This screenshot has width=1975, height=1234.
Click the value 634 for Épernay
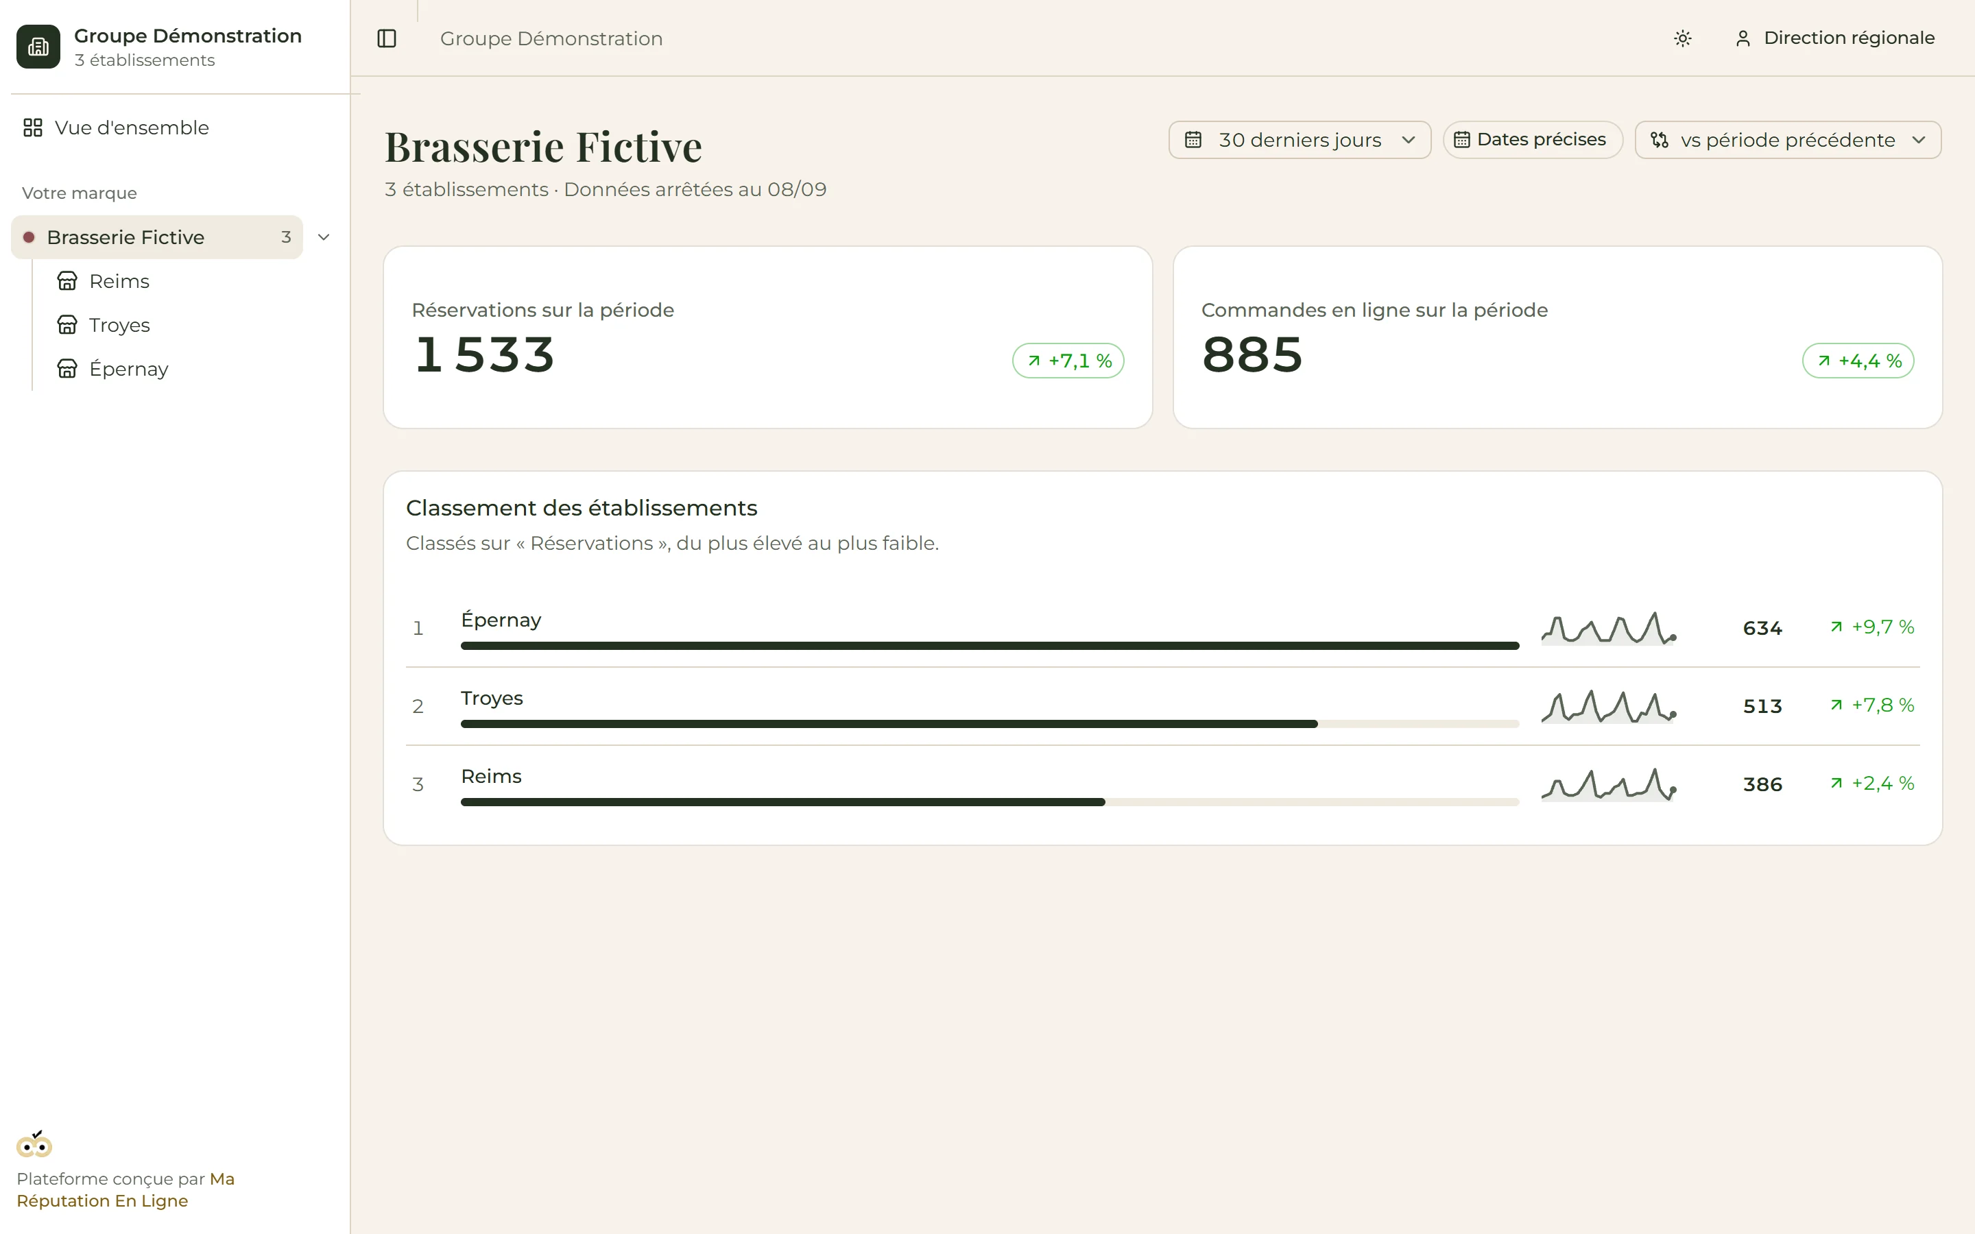coord(1763,629)
